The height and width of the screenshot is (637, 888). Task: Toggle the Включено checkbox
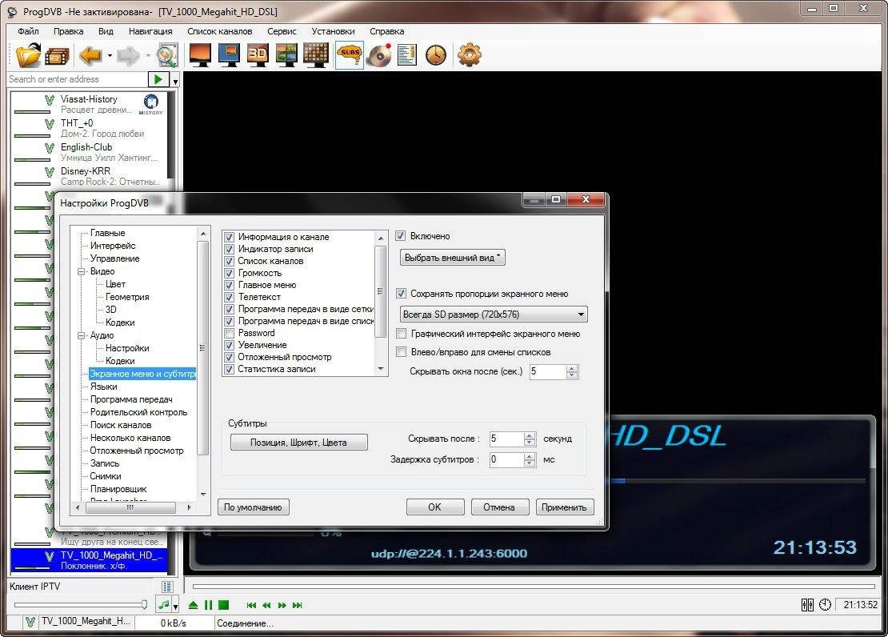pos(401,236)
